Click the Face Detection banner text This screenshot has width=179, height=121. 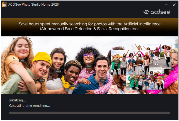click(x=90, y=26)
